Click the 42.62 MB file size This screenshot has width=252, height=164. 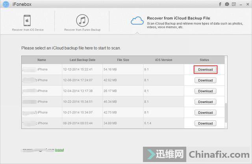(110, 80)
